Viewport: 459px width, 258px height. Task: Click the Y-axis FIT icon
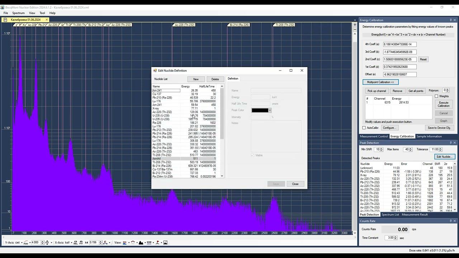pos(47,243)
